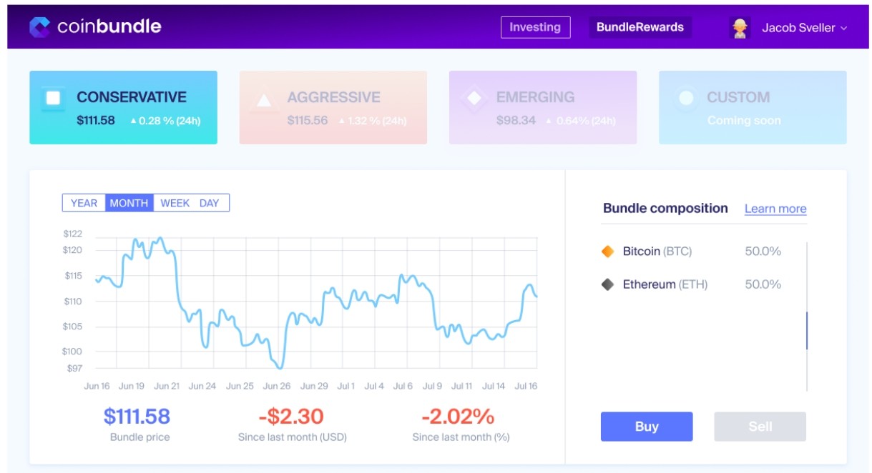Select the MONTH chart range
Screen dimensions: 872x473
129,203
